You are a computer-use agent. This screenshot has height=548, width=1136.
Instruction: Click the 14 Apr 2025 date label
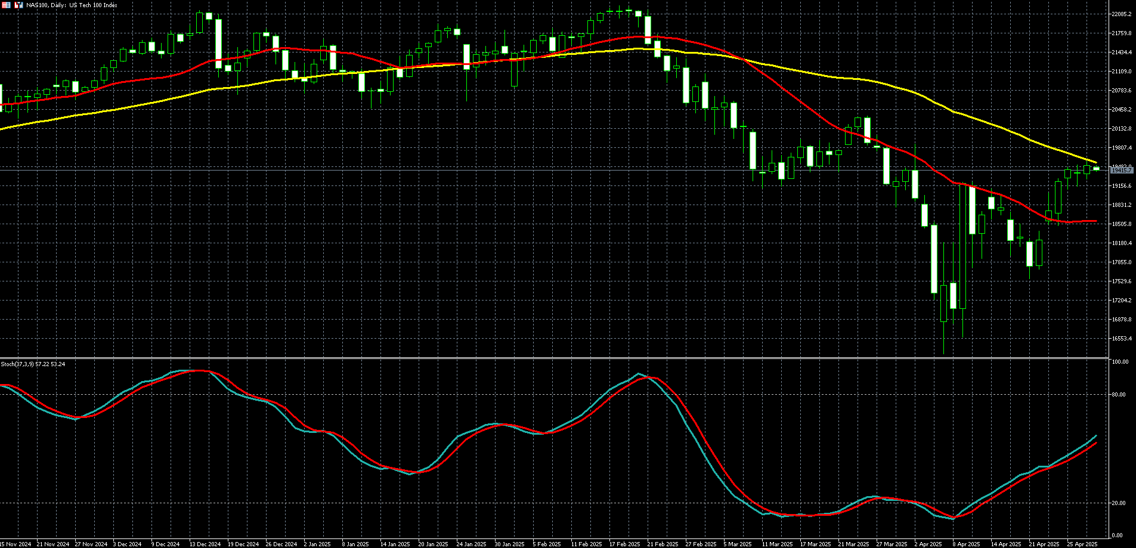point(1006,544)
